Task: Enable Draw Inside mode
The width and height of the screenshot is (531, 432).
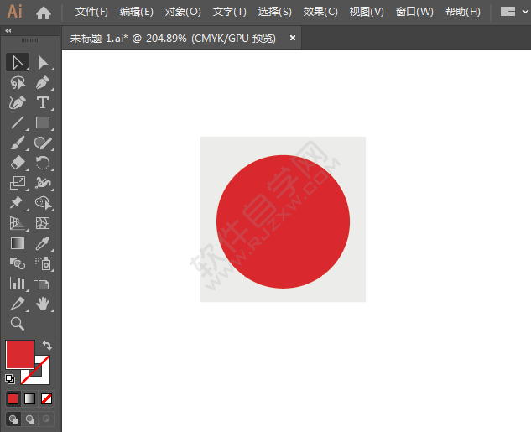Action: 46,419
